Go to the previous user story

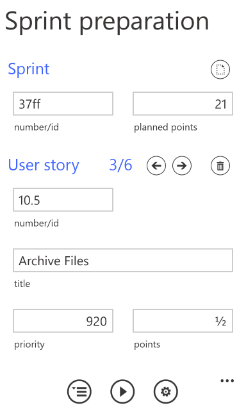(x=156, y=165)
